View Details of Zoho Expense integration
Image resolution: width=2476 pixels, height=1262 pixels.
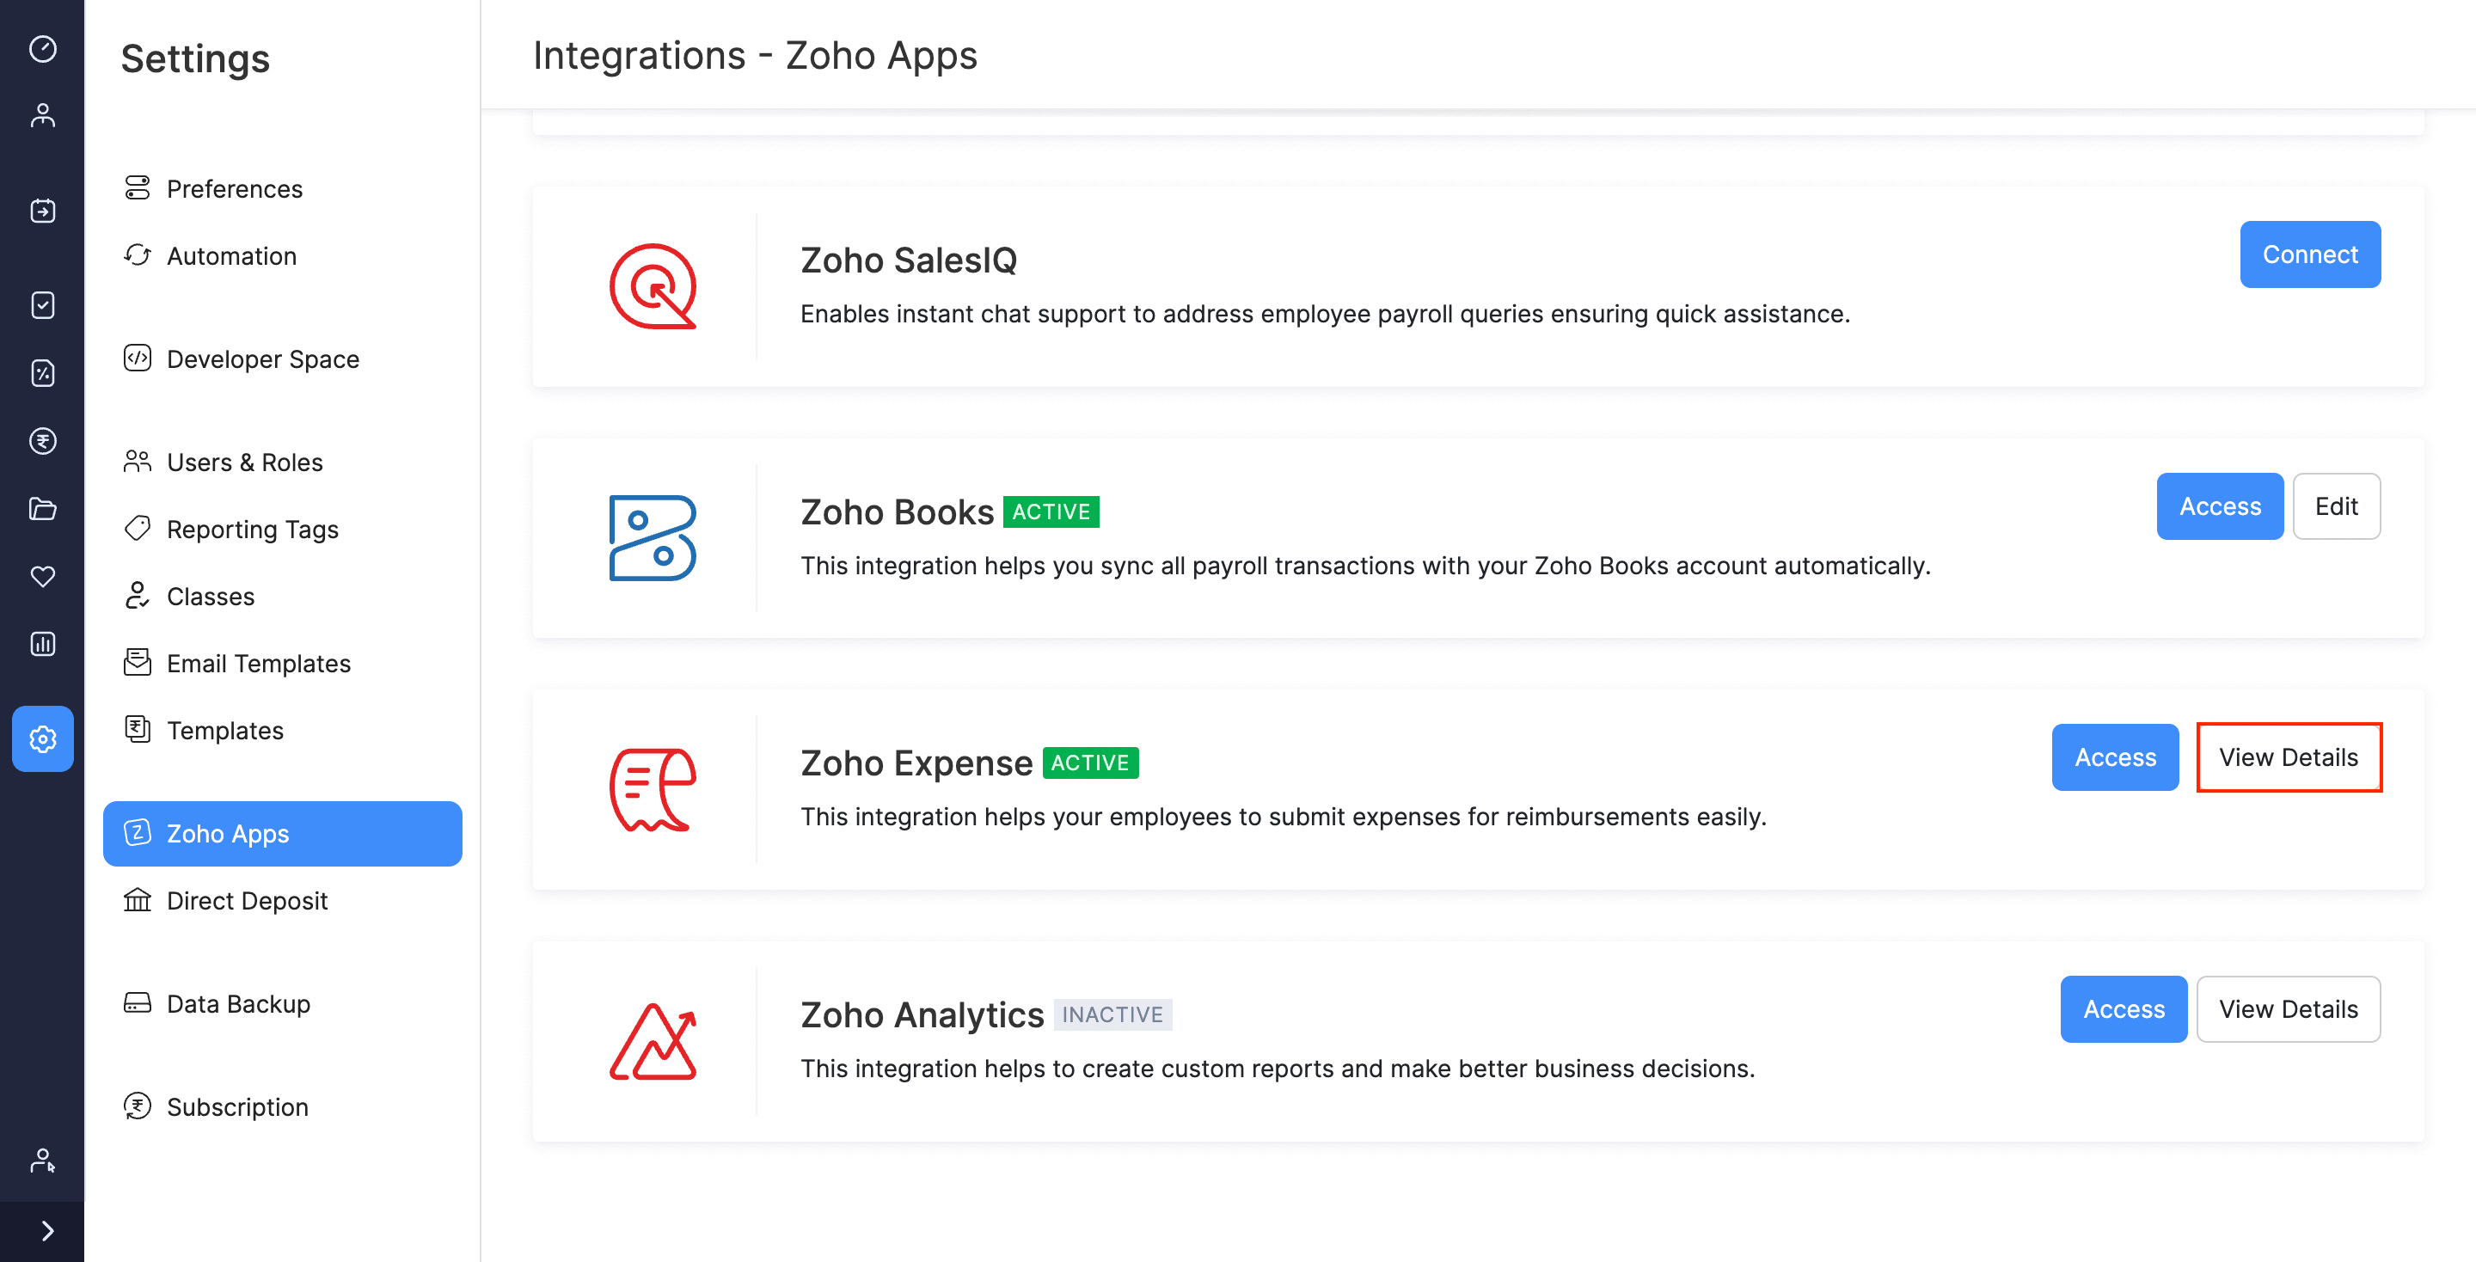2288,757
